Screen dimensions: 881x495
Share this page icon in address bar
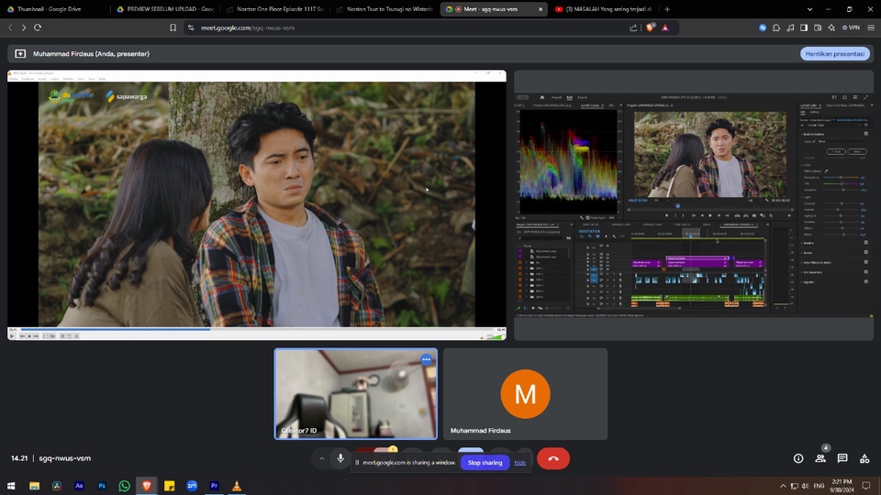coord(633,27)
